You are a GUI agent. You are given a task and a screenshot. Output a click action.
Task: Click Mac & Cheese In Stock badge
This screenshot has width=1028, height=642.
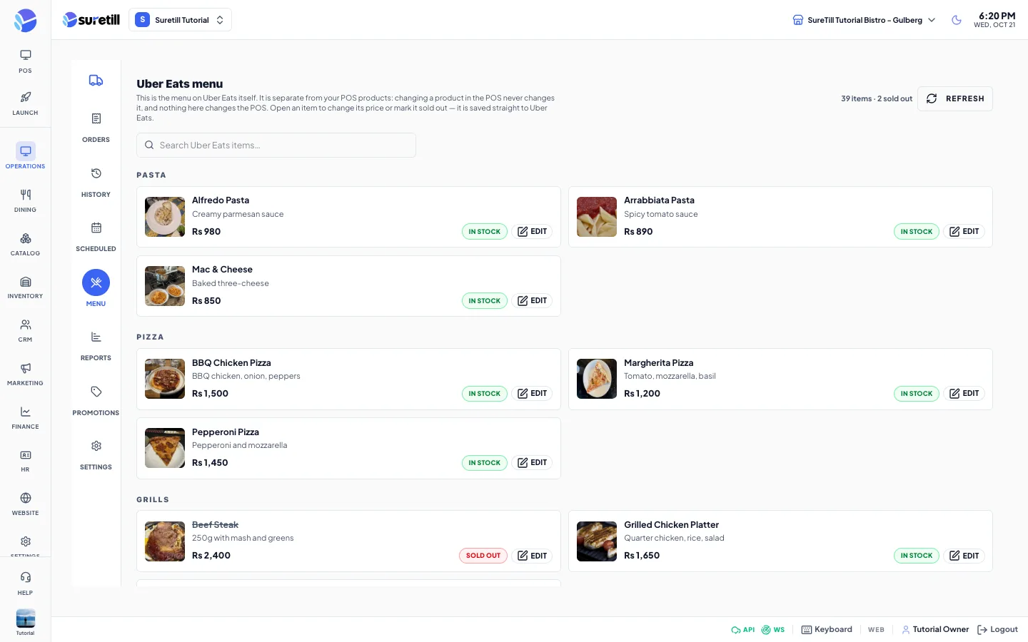[485, 301]
